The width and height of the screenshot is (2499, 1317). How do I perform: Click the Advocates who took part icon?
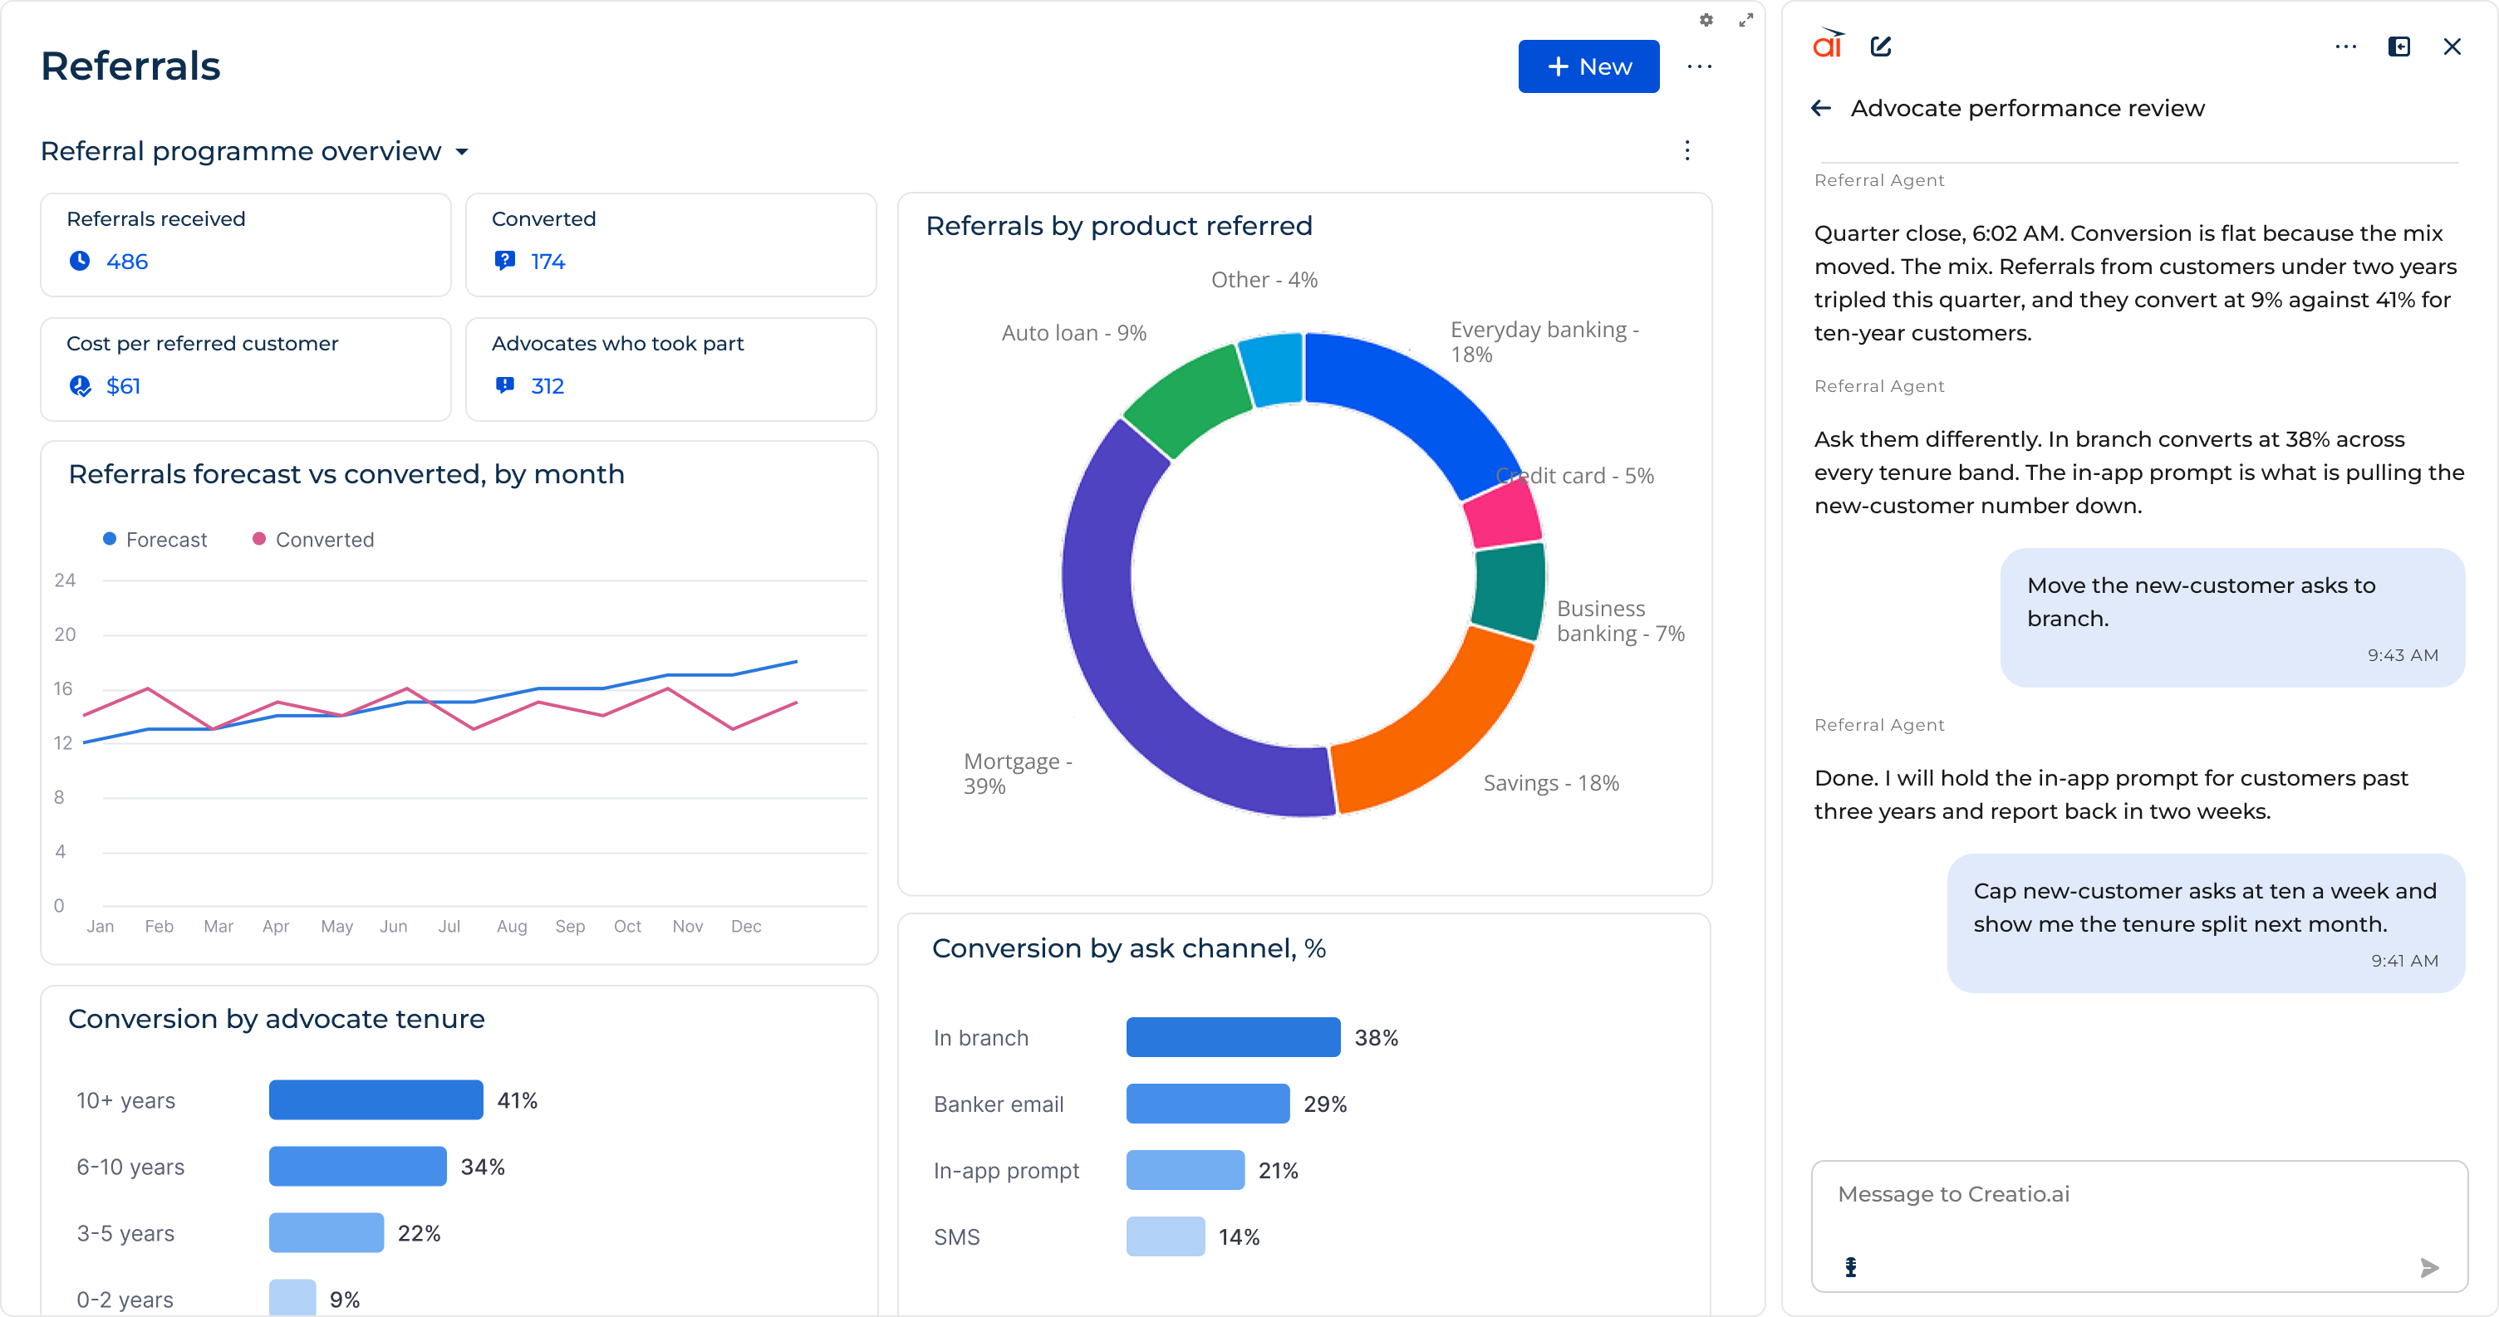pyautogui.click(x=504, y=386)
